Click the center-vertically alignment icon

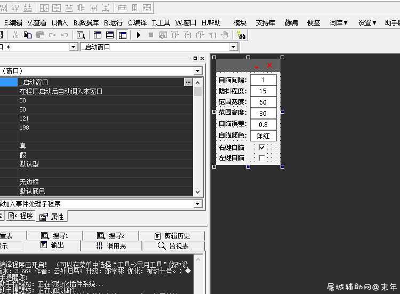57,8
